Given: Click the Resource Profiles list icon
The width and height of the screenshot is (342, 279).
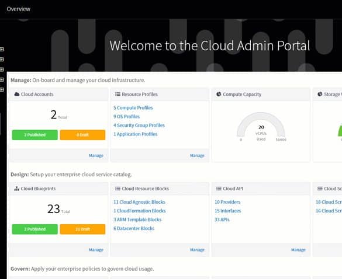Looking at the screenshot, I should click(x=118, y=94).
